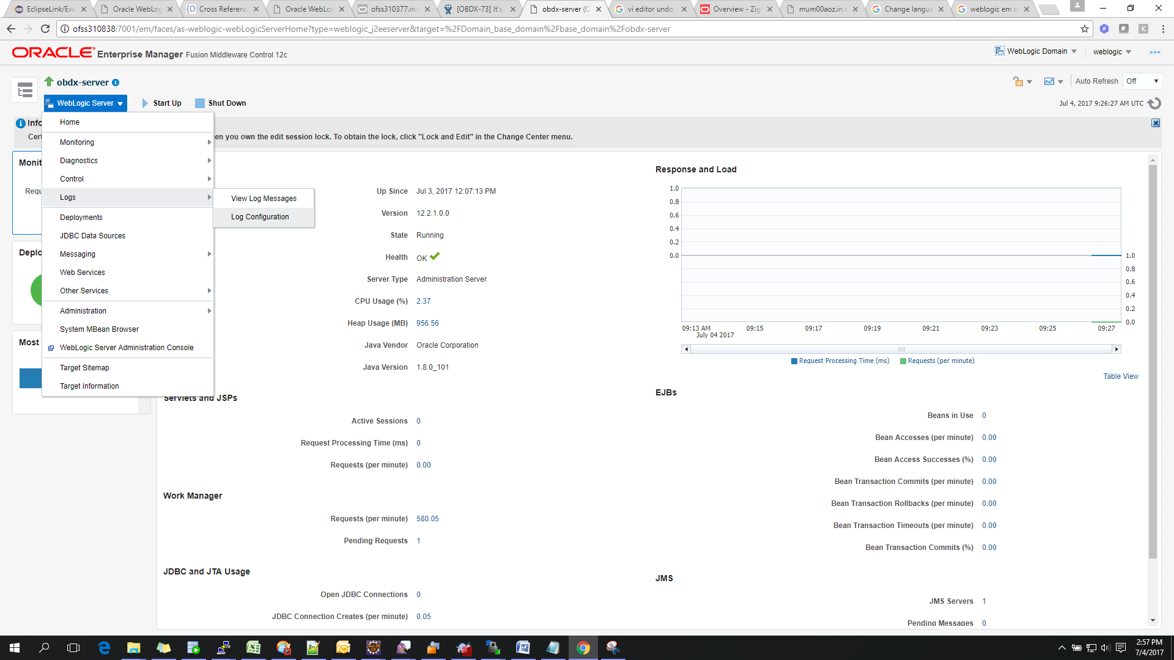Expand Monitoring submenu

click(x=128, y=142)
